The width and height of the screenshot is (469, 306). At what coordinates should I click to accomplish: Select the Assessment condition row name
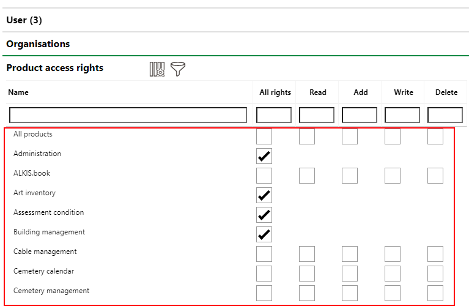[x=49, y=212]
